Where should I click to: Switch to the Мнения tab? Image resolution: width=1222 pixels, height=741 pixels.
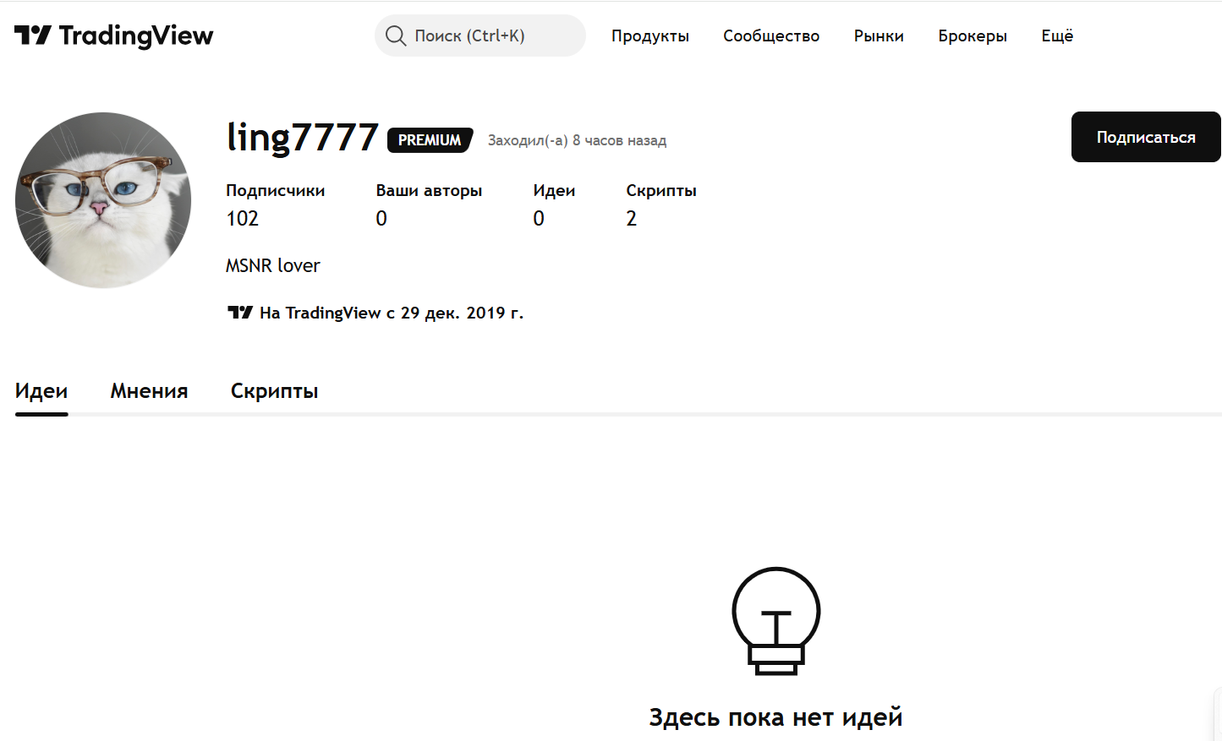(149, 390)
